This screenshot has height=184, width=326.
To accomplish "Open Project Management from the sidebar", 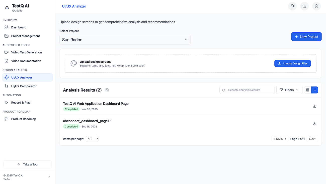I will point(25,36).
